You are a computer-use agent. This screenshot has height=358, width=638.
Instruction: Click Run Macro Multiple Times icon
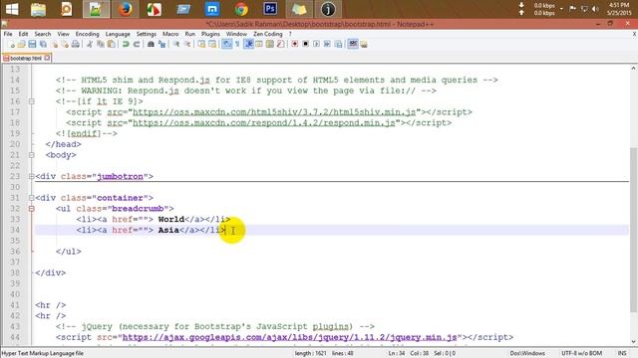327,44
